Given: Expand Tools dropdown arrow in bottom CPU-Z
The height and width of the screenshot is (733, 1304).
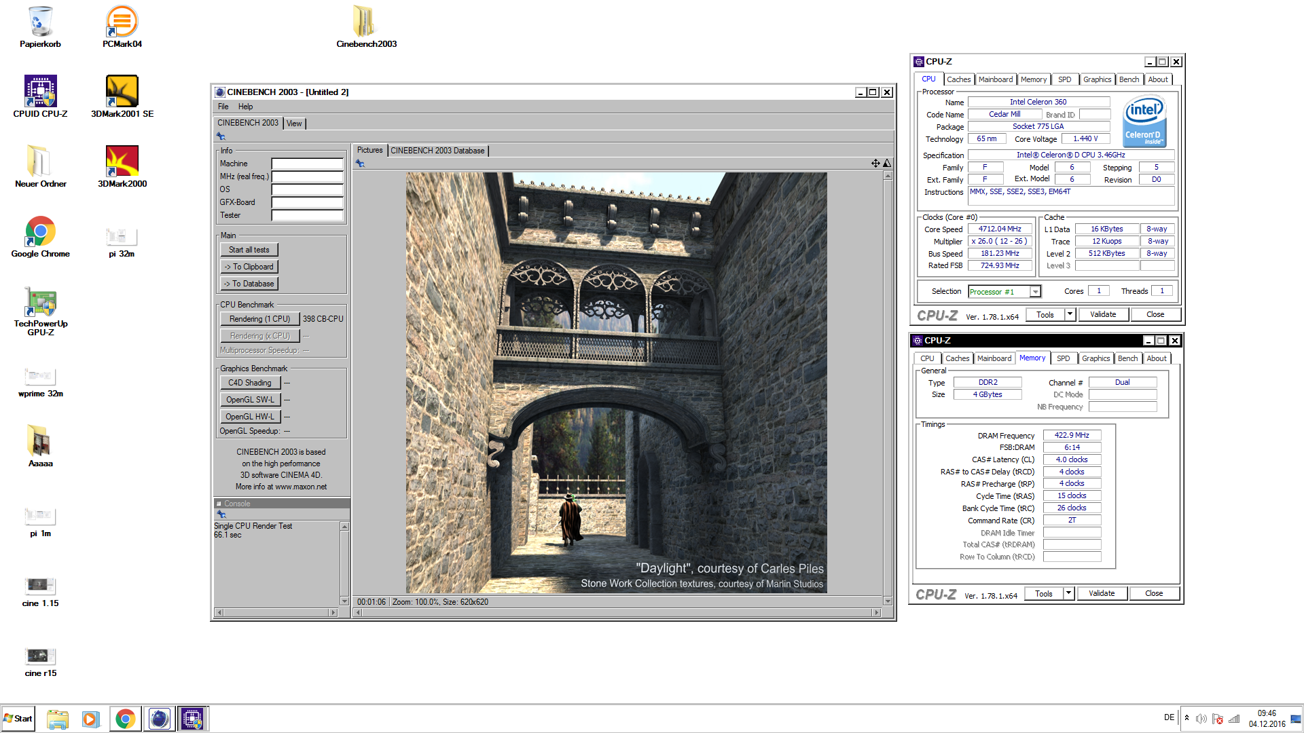Looking at the screenshot, I should click(x=1068, y=593).
